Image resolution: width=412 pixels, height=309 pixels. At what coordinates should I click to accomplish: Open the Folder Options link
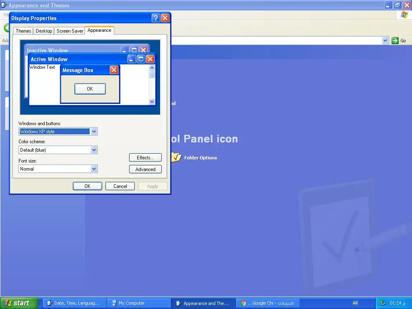(x=200, y=158)
